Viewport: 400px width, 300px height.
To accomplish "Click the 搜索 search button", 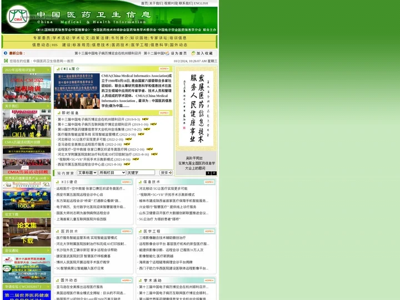I will pyautogui.click(x=166, y=173).
